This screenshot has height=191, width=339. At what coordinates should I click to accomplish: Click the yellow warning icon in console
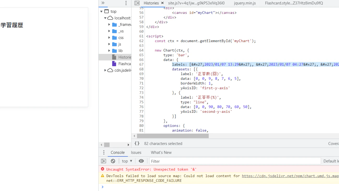point(103,176)
